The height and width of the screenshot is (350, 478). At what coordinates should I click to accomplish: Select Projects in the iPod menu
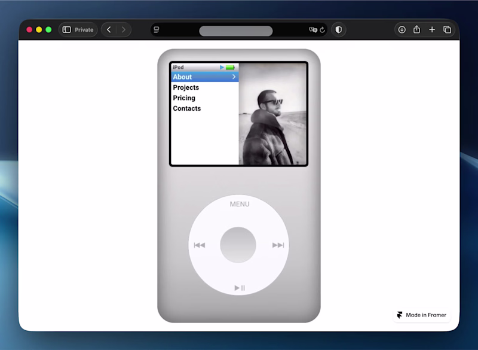(186, 87)
